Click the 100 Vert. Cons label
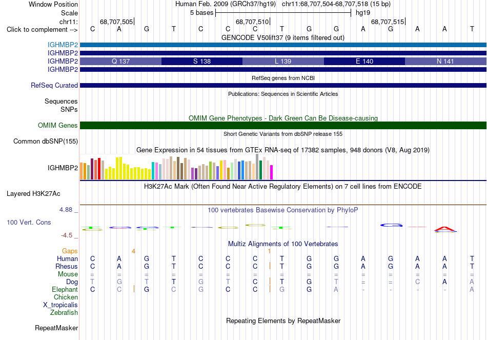This screenshot has width=487, height=340. pyautogui.click(x=29, y=222)
